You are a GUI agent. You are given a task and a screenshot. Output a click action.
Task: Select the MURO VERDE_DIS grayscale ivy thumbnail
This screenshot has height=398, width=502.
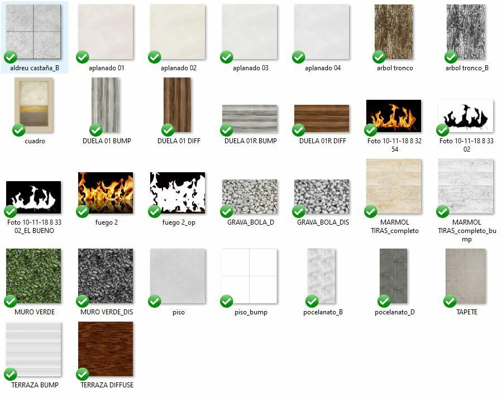point(106,276)
